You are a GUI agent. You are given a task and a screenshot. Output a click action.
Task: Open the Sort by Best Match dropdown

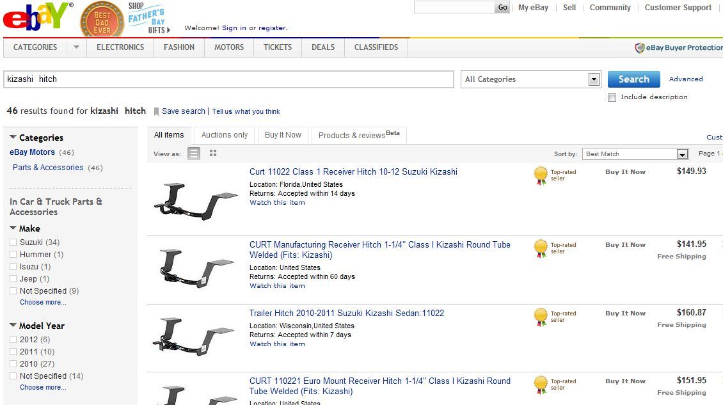(x=635, y=154)
